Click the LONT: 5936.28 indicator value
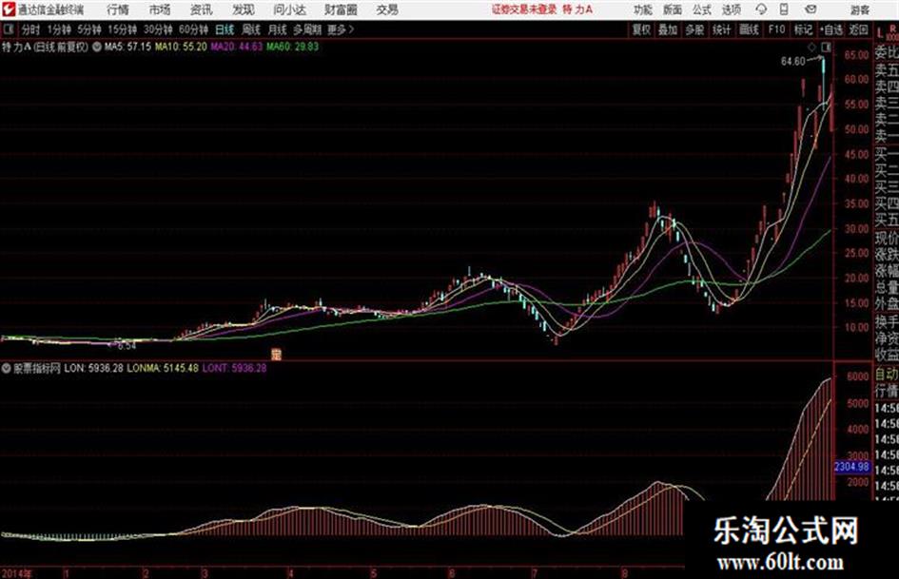This screenshot has width=899, height=579. (234, 368)
